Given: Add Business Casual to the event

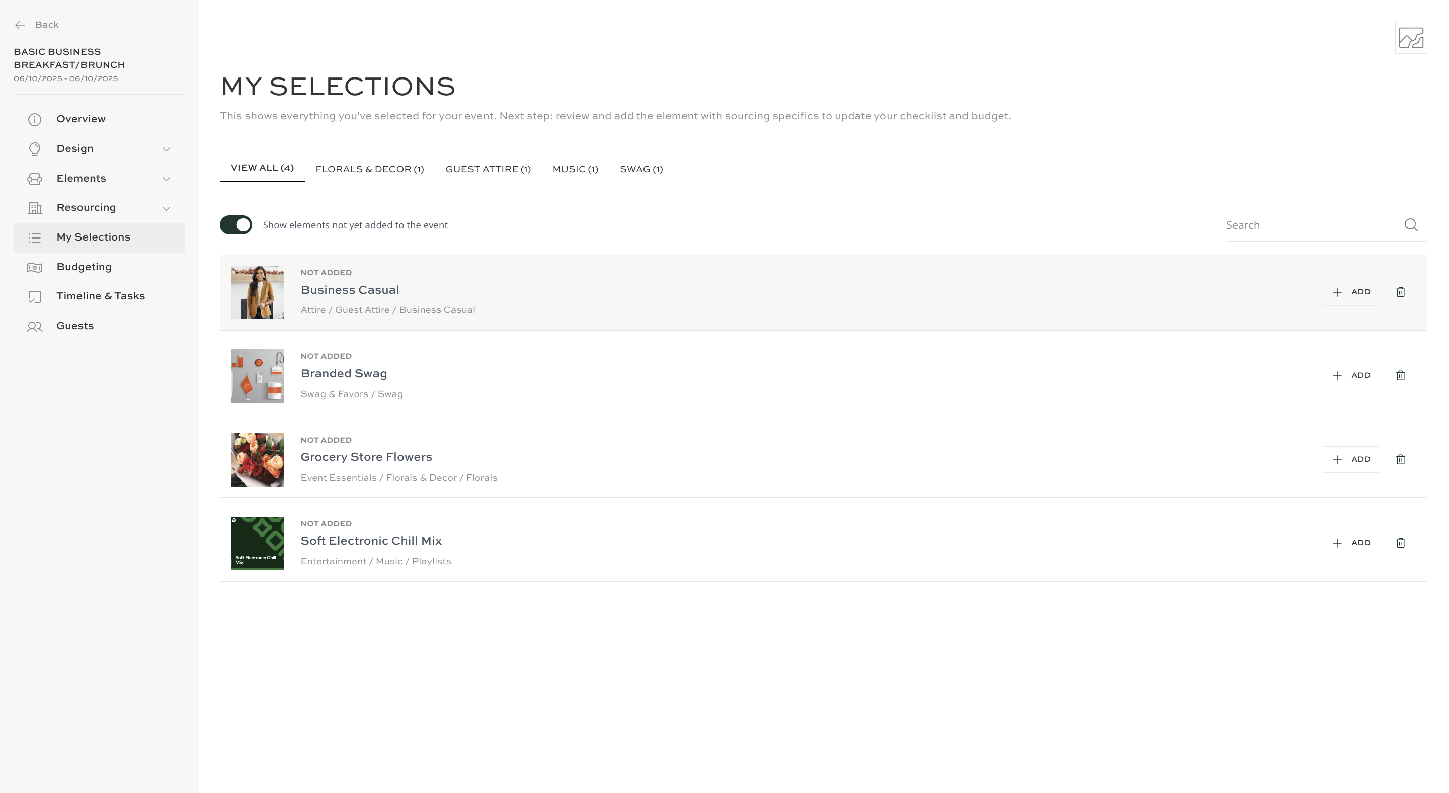Looking at the screenshot, I should [1350, 292].
